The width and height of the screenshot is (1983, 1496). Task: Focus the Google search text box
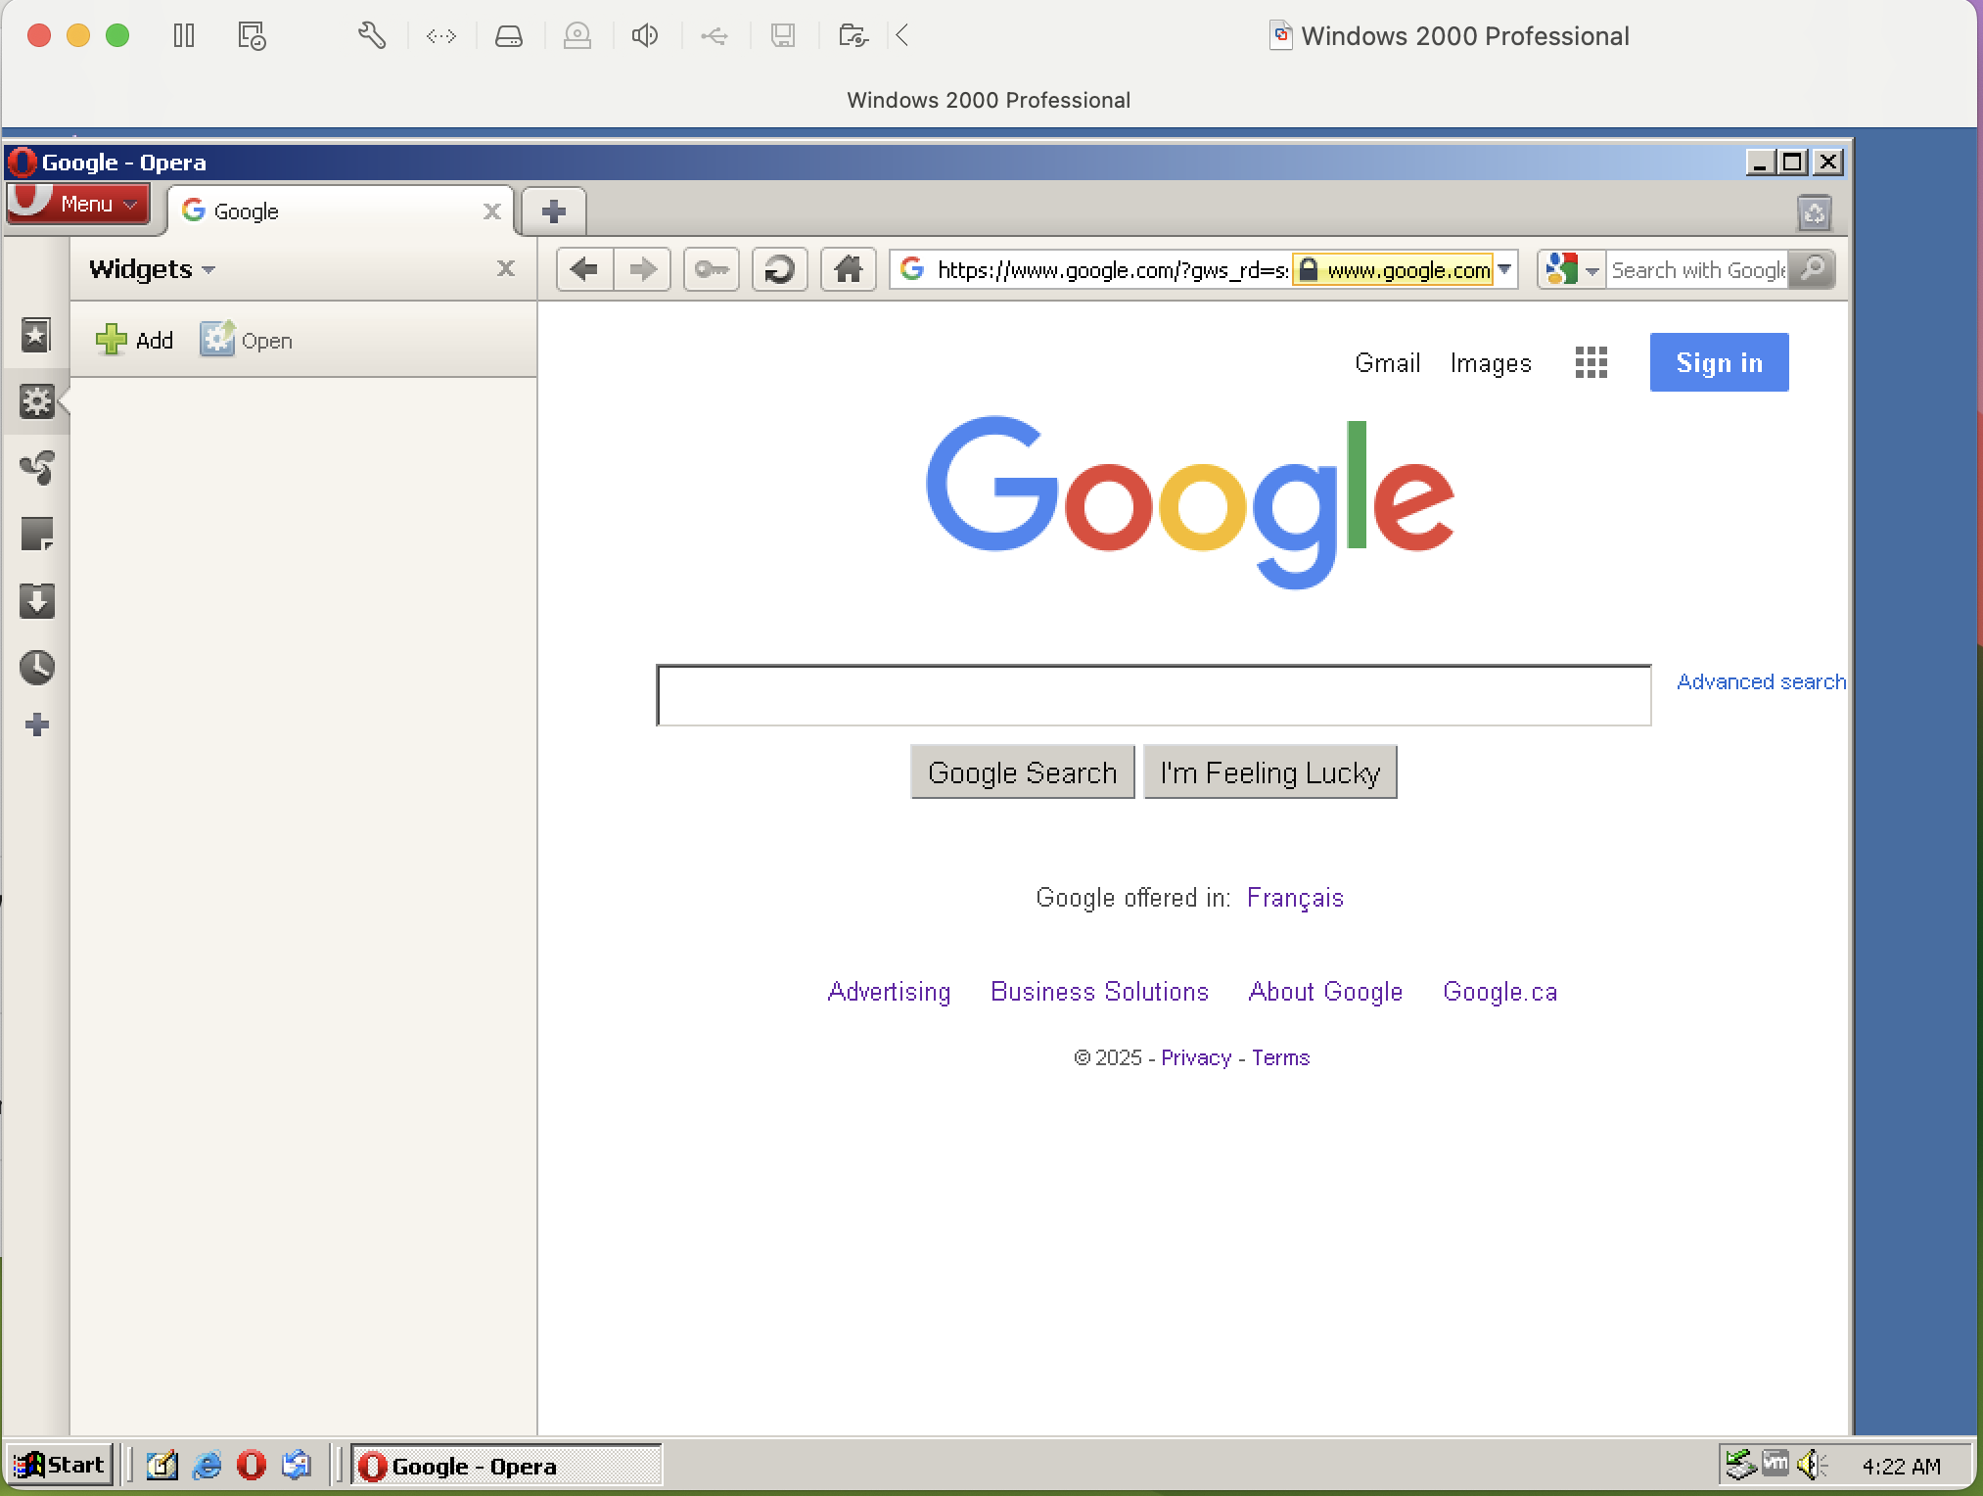1153,695
